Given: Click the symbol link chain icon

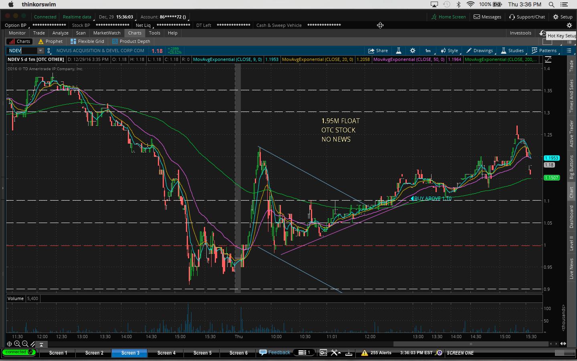Looking at the screenshot, I should click(49, 51).
